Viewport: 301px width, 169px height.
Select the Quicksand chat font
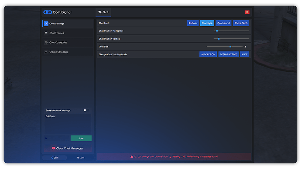click(x=223, y=23)
